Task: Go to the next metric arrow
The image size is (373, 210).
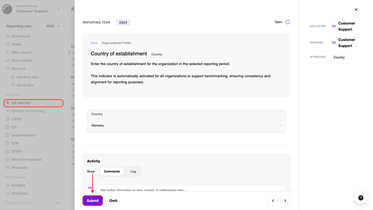Action: click(x=285, y=201)
